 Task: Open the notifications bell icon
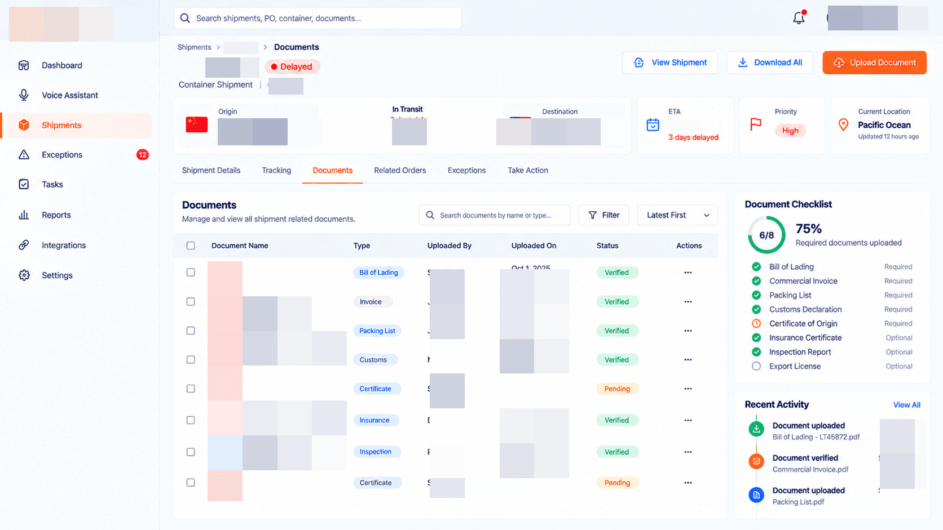pyautogui.click(x=799, y=18)
